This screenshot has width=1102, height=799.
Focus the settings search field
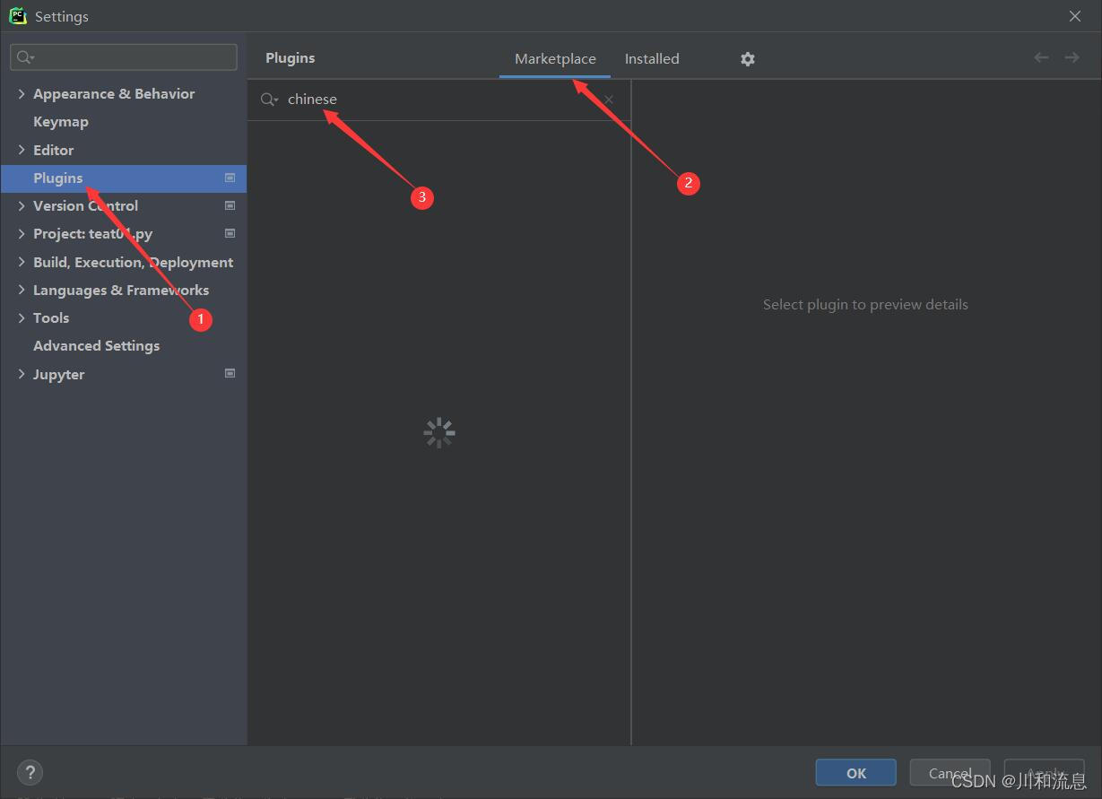pos(124,57)
